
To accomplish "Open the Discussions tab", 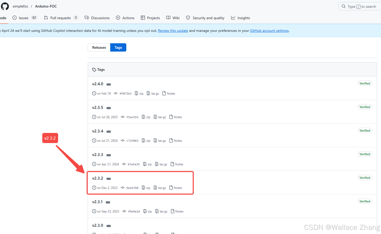I will pyautogui.click(x=97, y=18).
